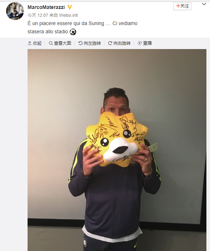Click the rotate-right arrow icon
Viewport: 210px width, 251px height.
[x=110, y=43]
